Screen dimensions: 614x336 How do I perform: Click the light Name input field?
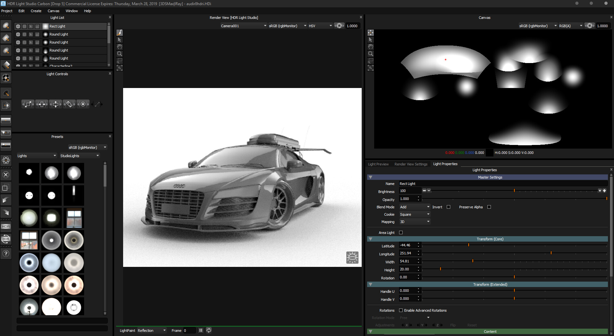coord(503,184)
